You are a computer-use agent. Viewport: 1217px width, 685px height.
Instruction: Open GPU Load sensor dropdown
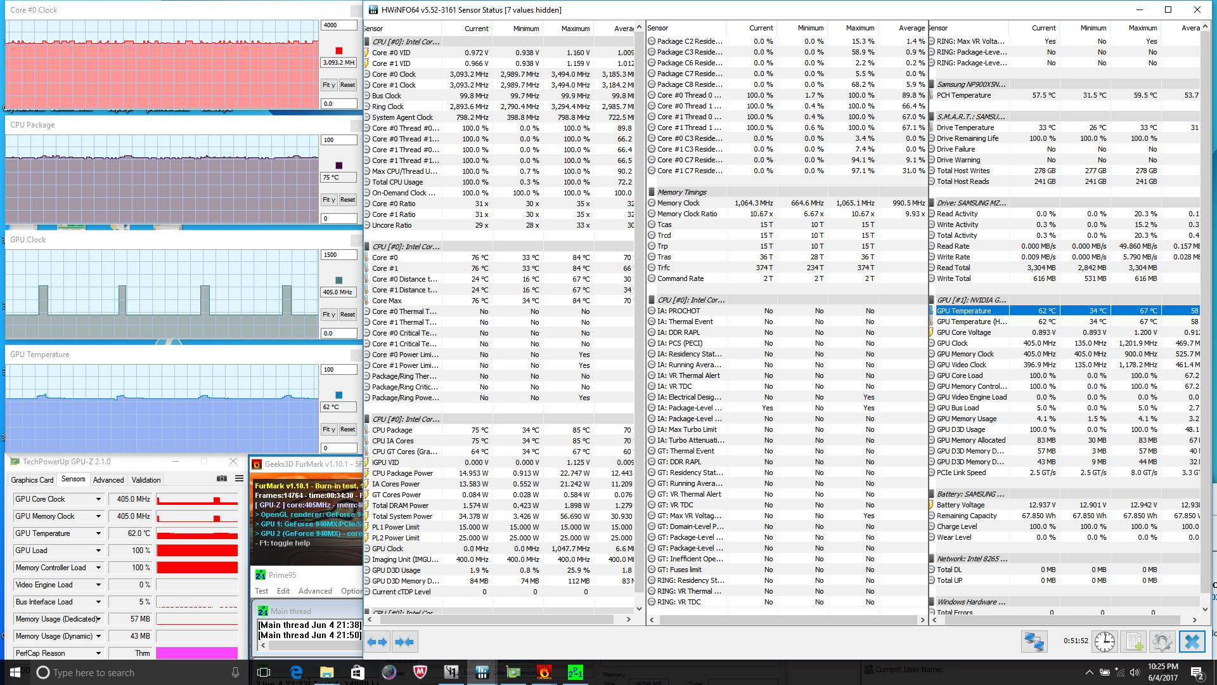click(x=98, y=551)
